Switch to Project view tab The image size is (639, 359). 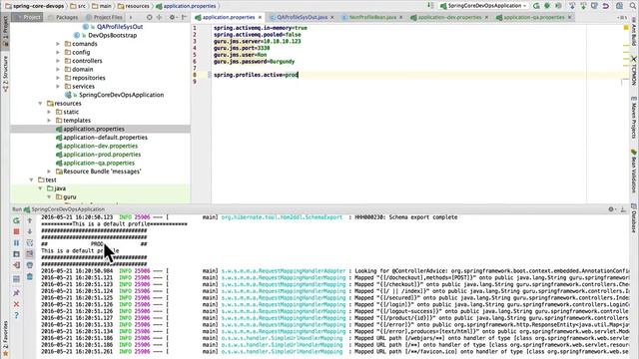[28, 17]
